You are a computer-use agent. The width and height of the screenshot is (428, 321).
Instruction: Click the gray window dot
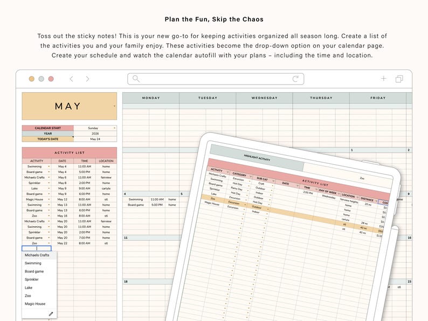[x=41, y=79]
